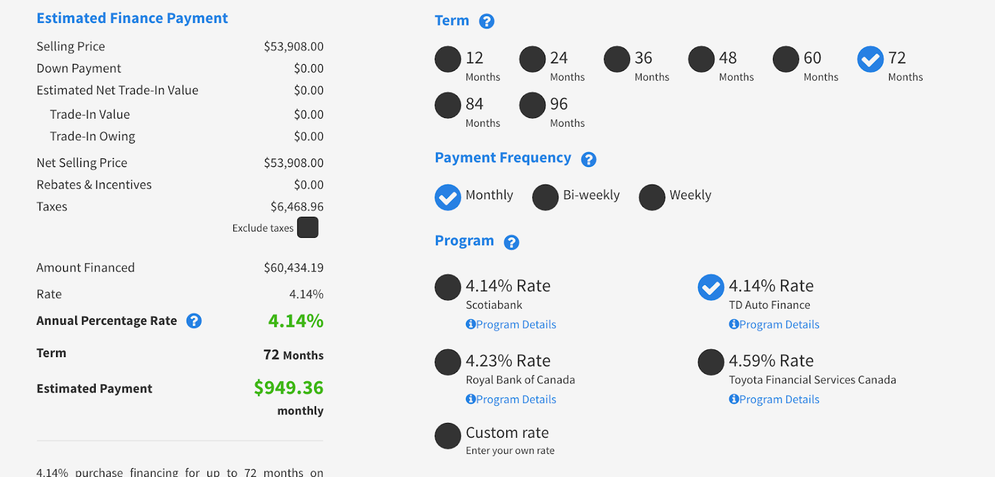The width and height of the screenshot is (995, 477).
Task: Choose the 24 Months term
Action: tap(532, 60)
